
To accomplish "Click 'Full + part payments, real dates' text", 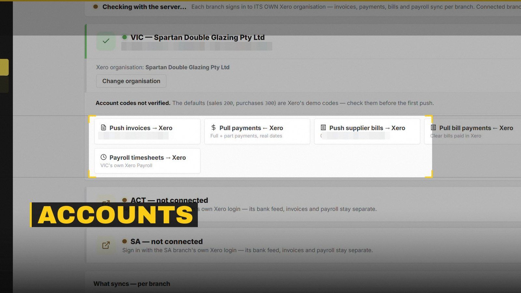I will 246,136.
